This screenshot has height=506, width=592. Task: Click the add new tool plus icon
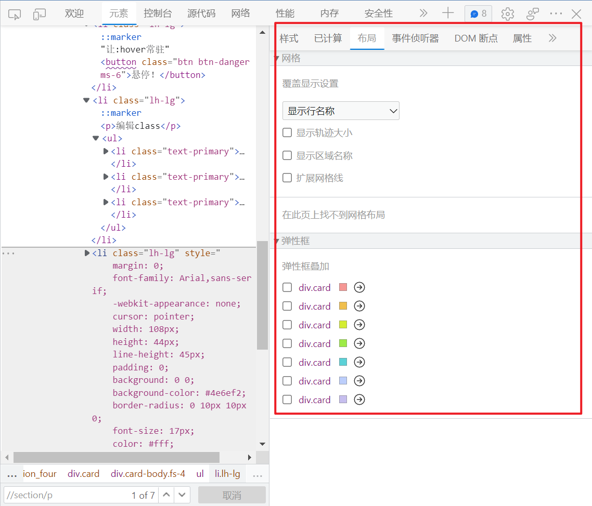point(447,14)
